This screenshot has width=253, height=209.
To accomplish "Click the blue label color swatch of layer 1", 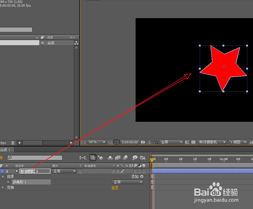I will tap(2, 171).
